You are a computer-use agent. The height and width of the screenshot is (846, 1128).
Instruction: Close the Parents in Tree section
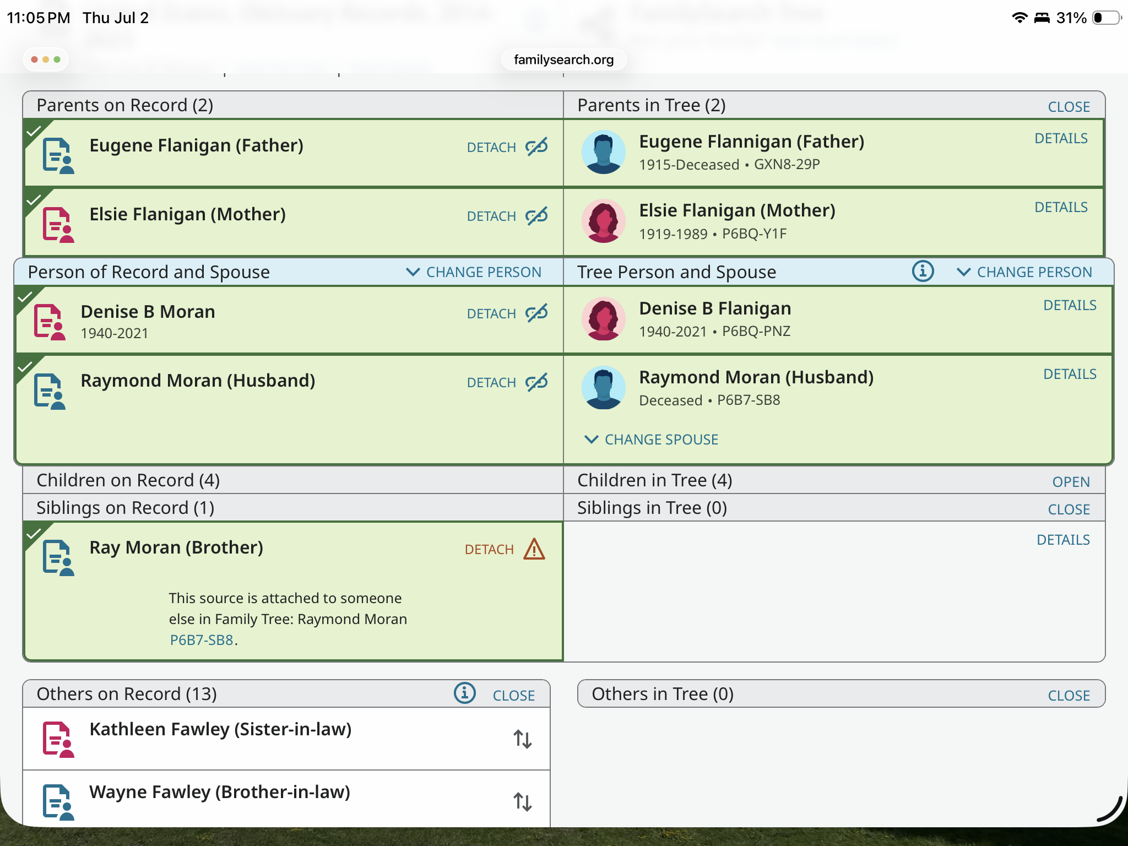pos(1069,107)
